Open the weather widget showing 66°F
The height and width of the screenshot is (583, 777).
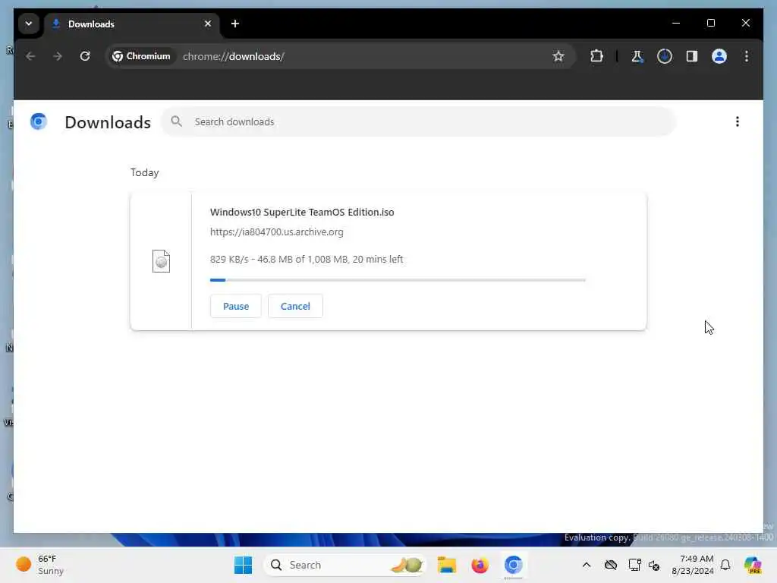[x=41, y=565]
